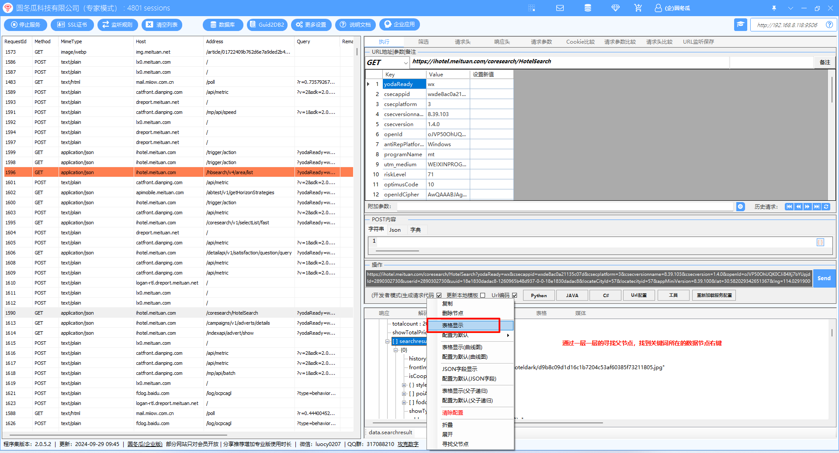Click the refresh icon next to 历史请求

826,207
